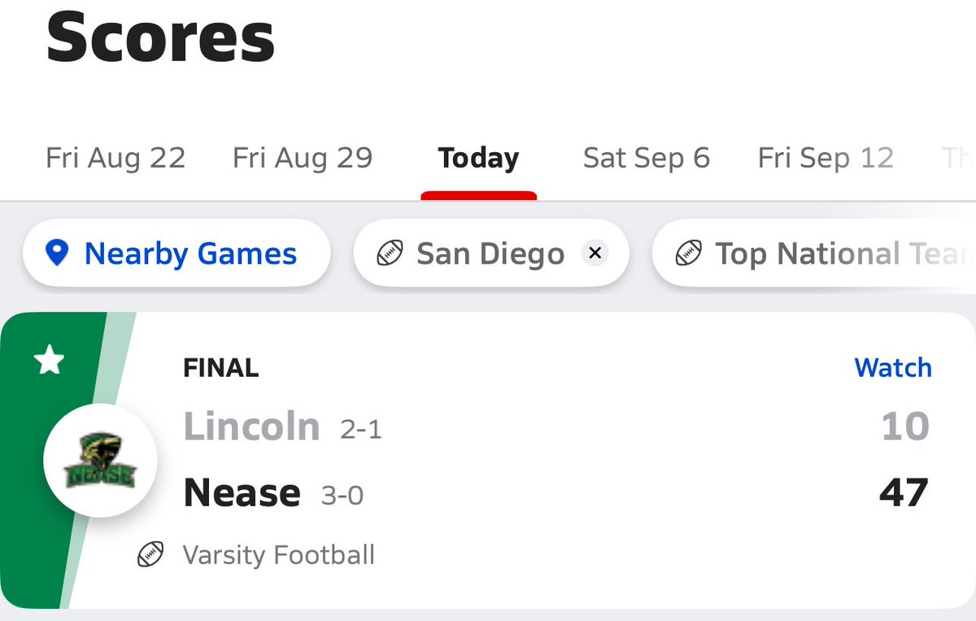Screen dimensions: 976x621
Task: Select the San Diego filter chip
Action: click(493, 253)
